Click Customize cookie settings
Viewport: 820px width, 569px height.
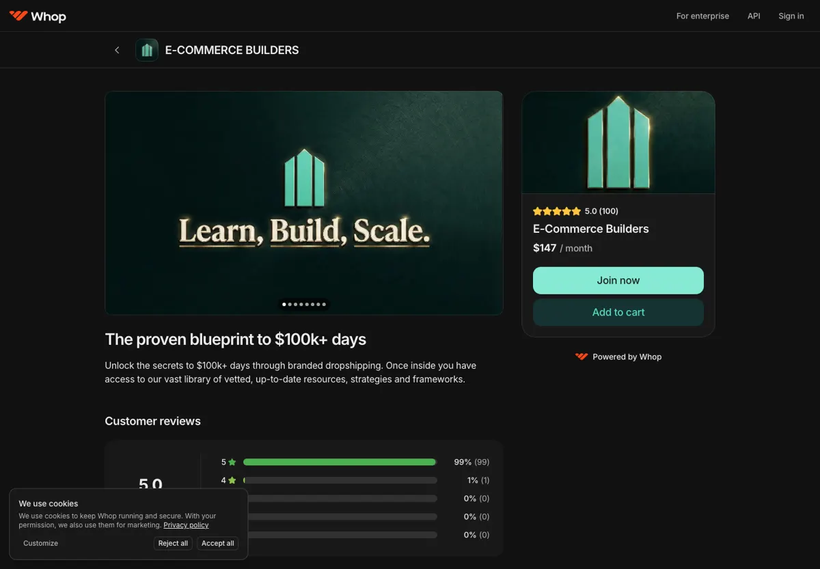pos(41,543)
